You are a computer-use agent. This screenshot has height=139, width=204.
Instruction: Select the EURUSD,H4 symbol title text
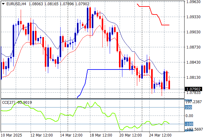16,4
